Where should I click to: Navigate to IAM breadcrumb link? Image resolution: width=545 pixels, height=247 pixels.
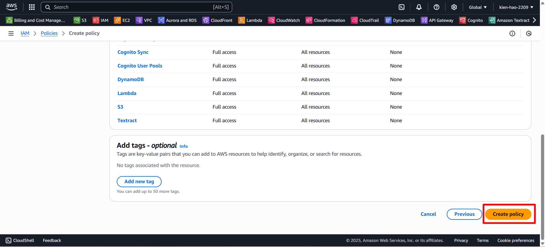tap(25, 33)
